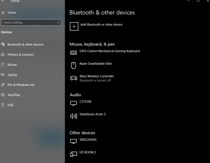Viewport: 210px width, 163px height.
Task: Open Pen & Windows Ink settings
Action: [x=21, y=85]
